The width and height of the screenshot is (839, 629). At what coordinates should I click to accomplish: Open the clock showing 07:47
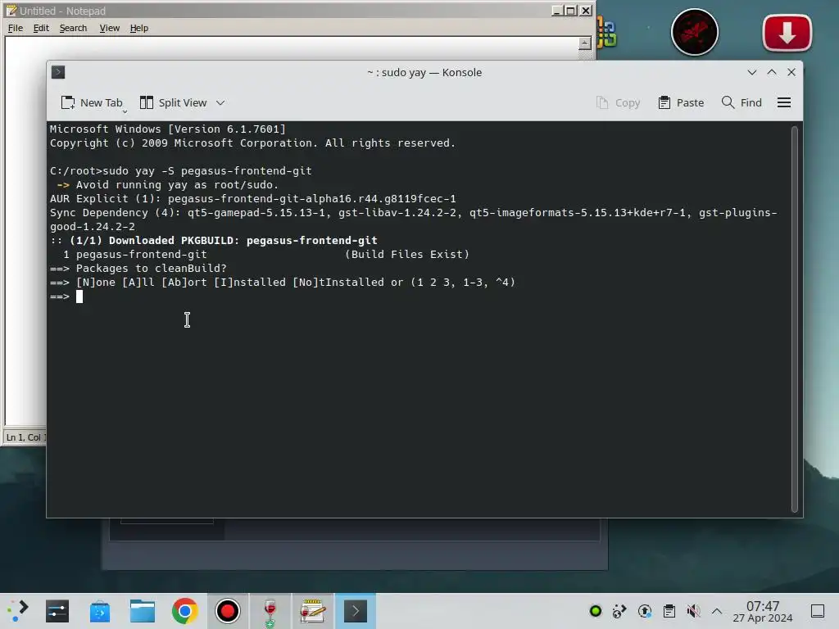point(763,611)
